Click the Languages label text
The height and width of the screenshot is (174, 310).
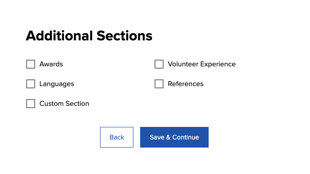57,84
